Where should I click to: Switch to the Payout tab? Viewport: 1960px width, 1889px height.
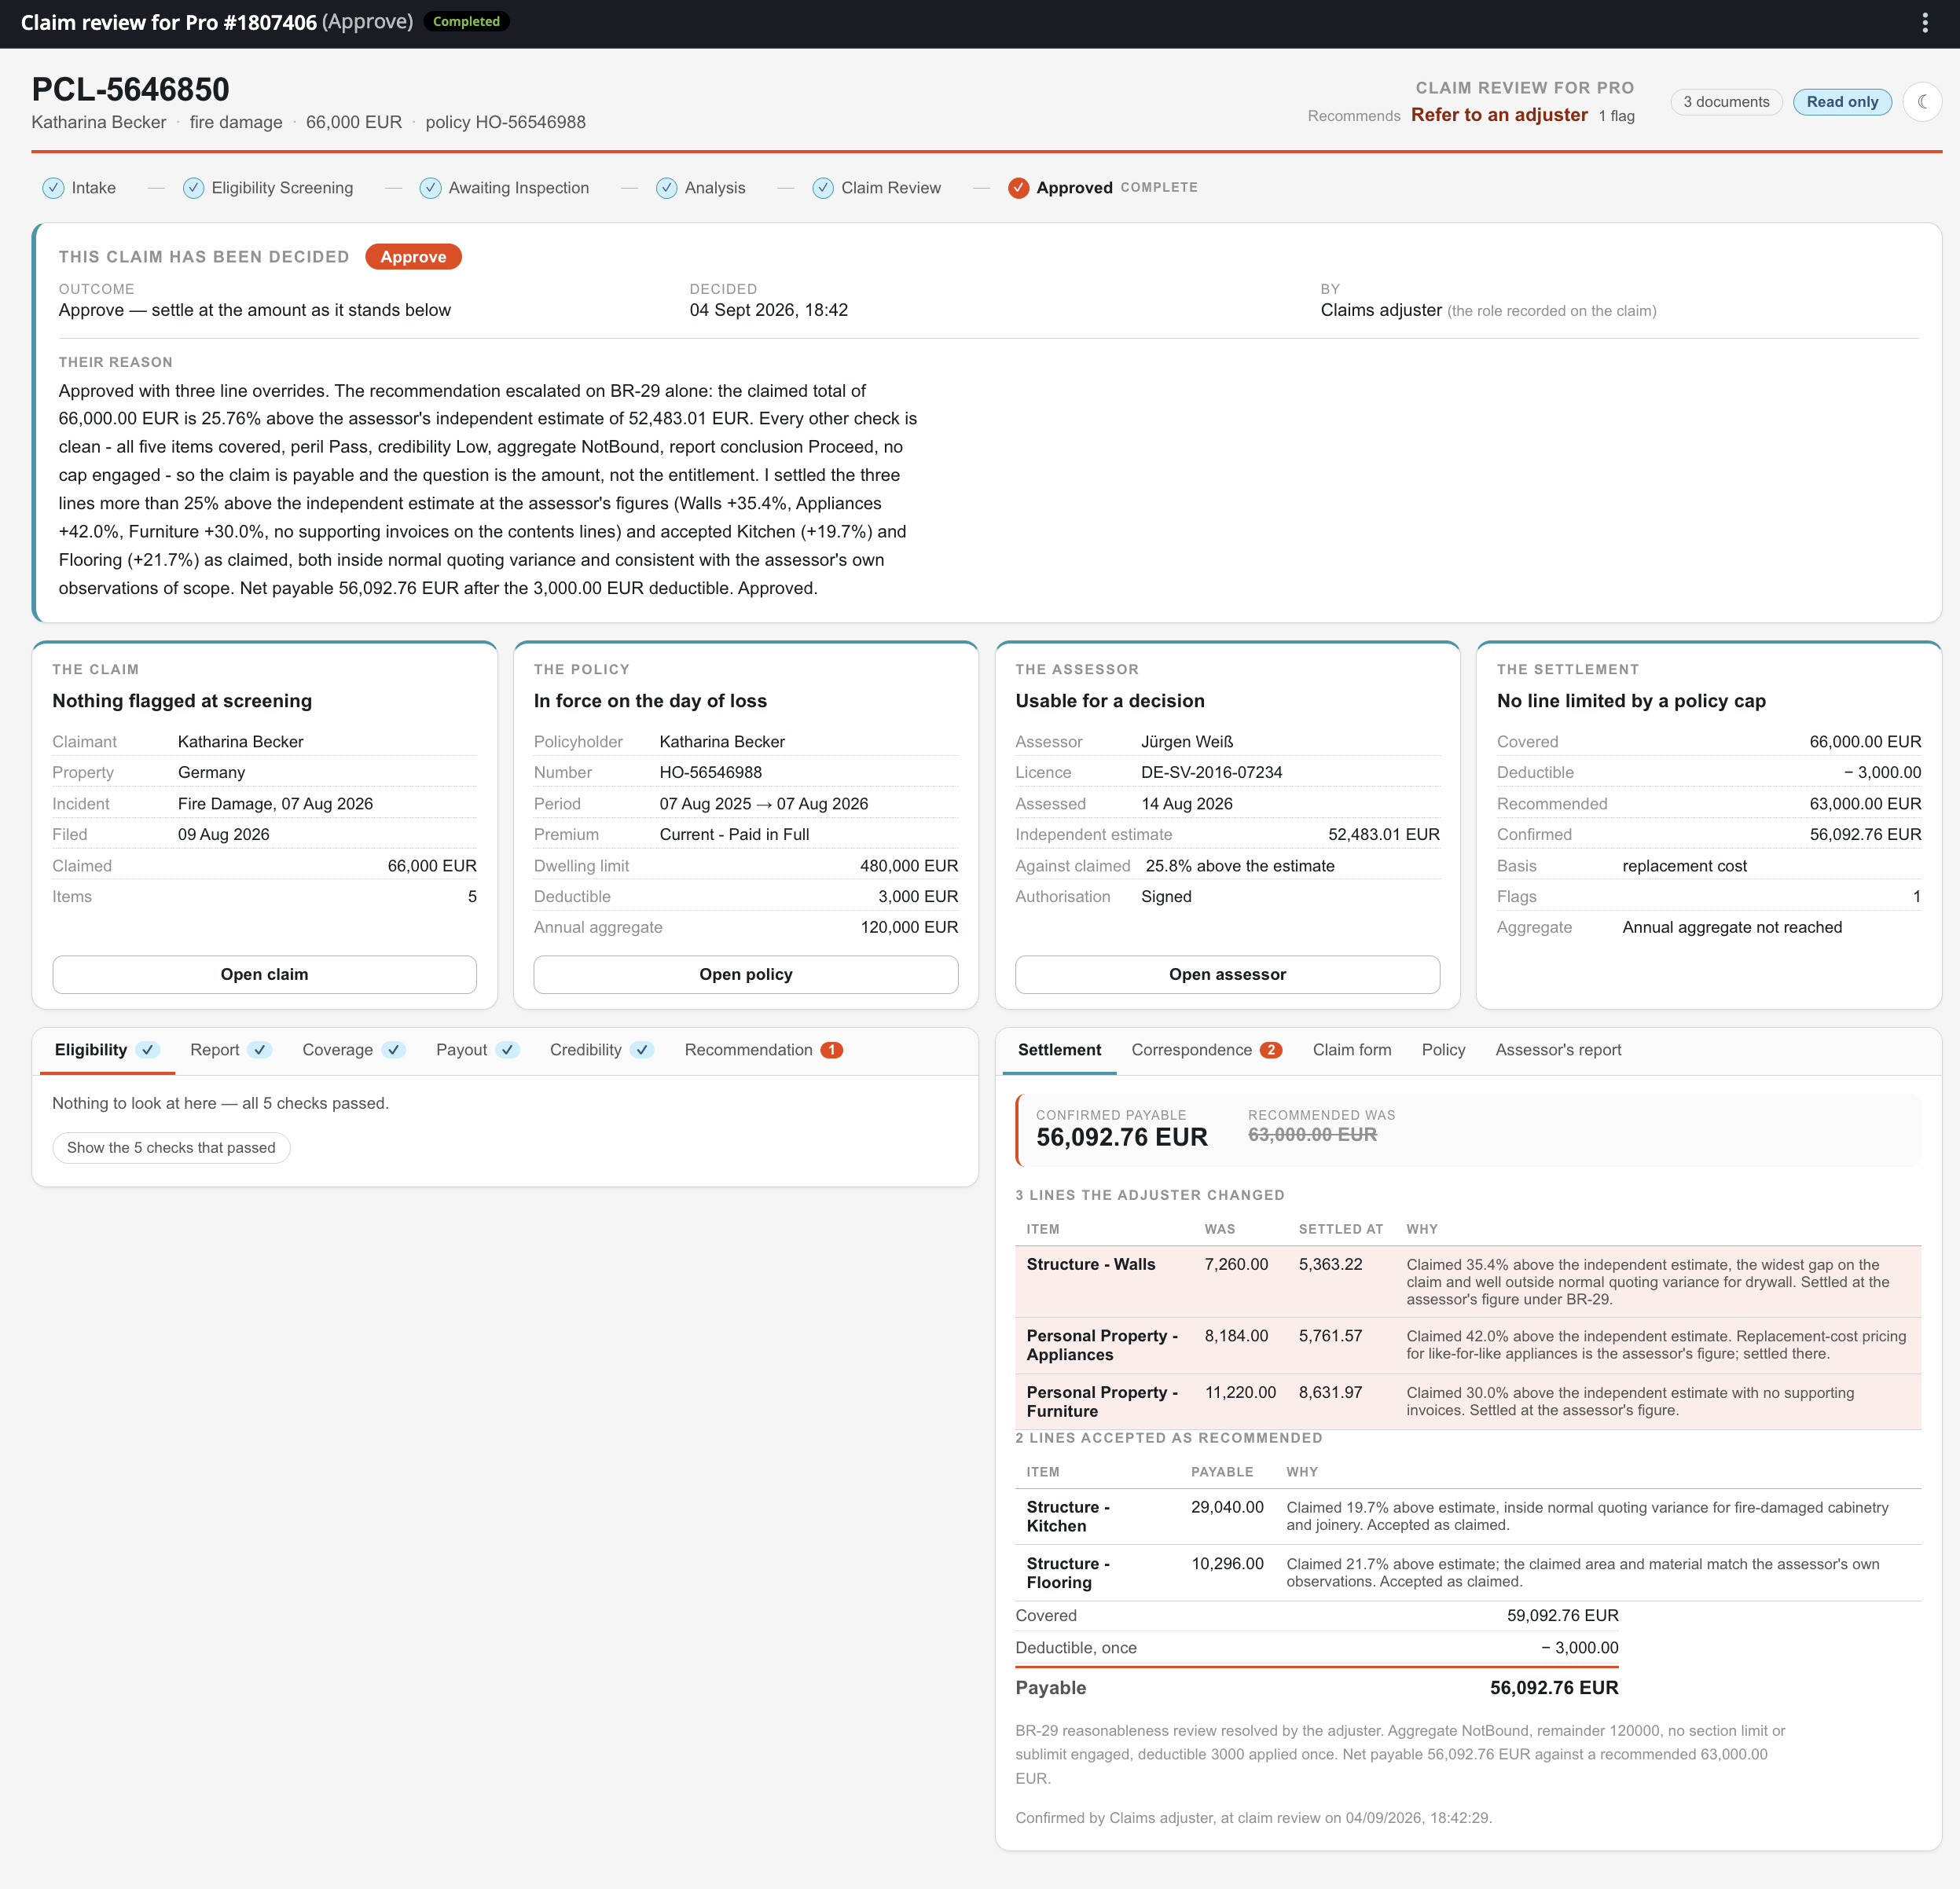(x=478, y=1050)
